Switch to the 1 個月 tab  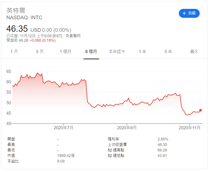click(x=66, y=52)
